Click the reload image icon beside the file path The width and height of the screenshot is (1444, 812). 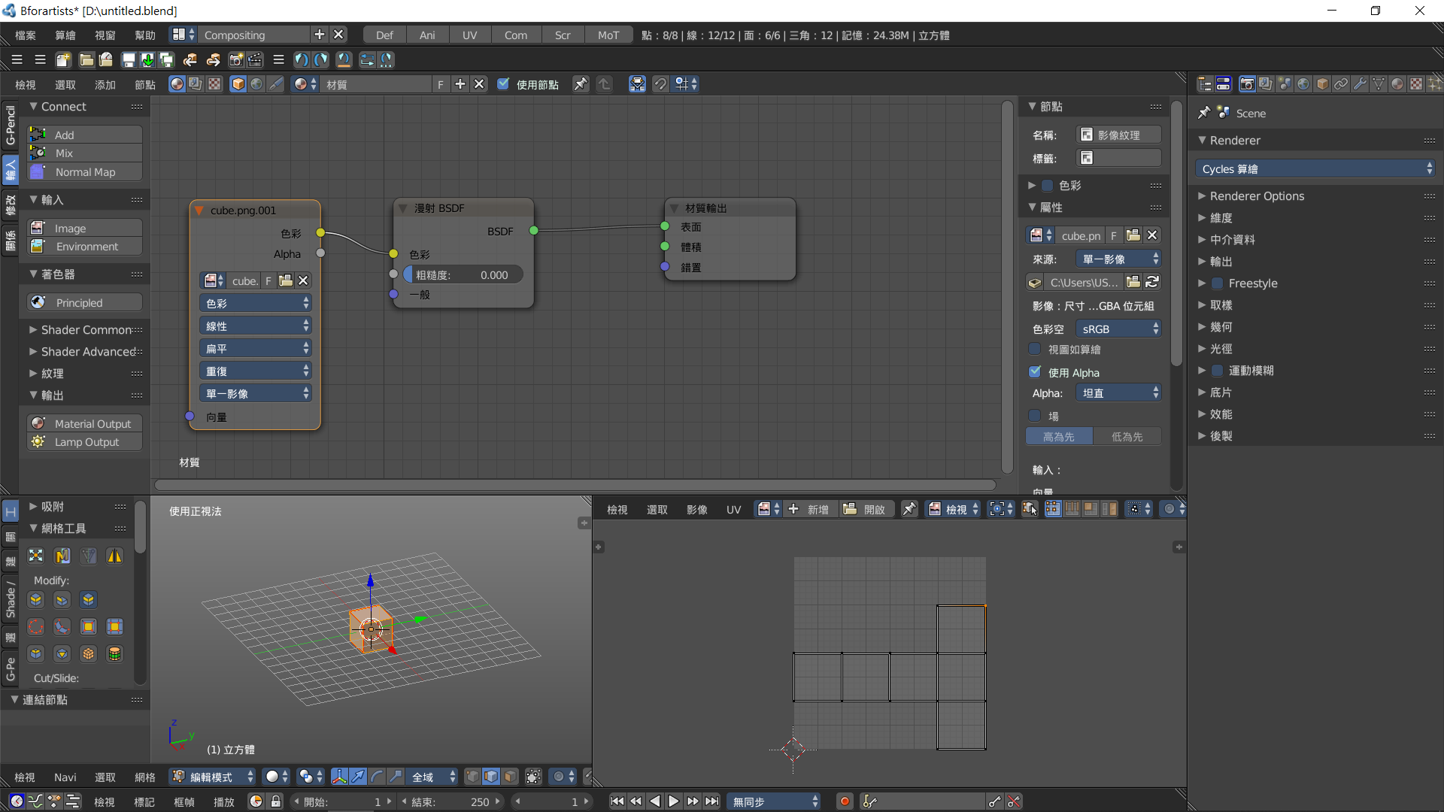tap(1152, 282)
